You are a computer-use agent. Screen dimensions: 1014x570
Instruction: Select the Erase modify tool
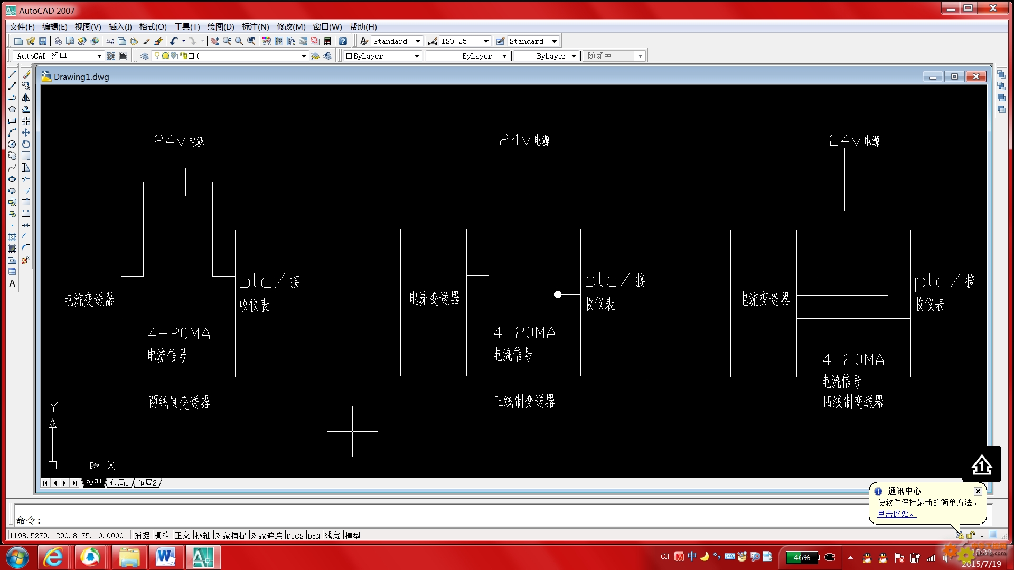[26, 74]
